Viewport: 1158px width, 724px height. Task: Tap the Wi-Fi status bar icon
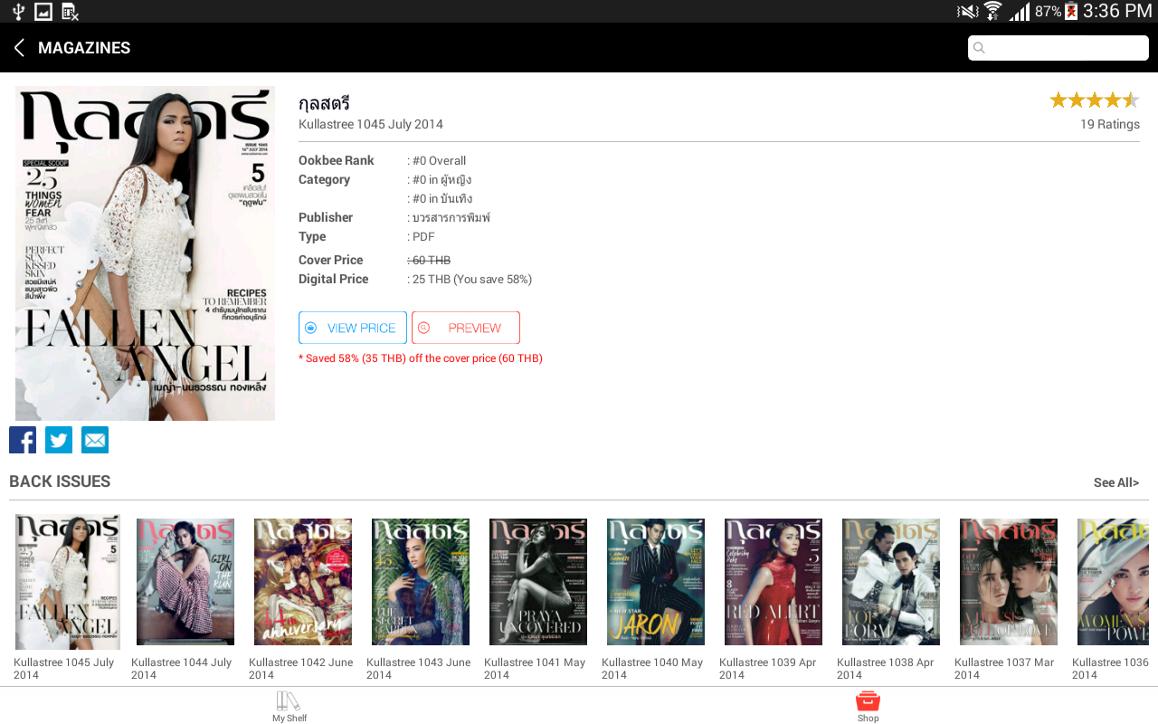pos(993,11)
